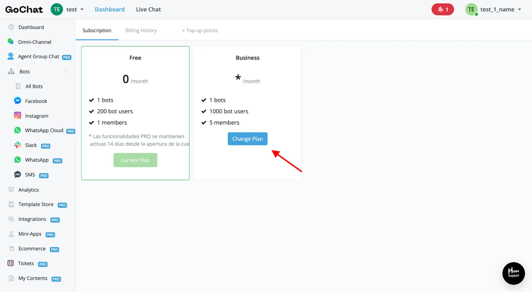
Task: Click the Integrations icon
Action: coord(11,219)
